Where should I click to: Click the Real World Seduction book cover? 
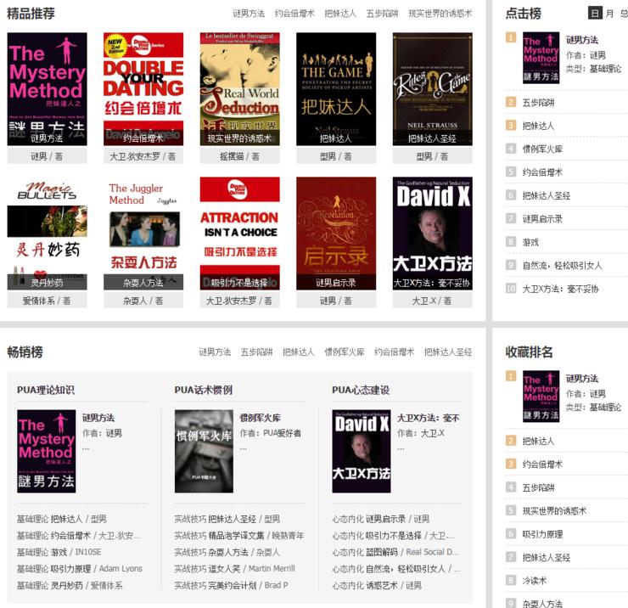(239, 88)
